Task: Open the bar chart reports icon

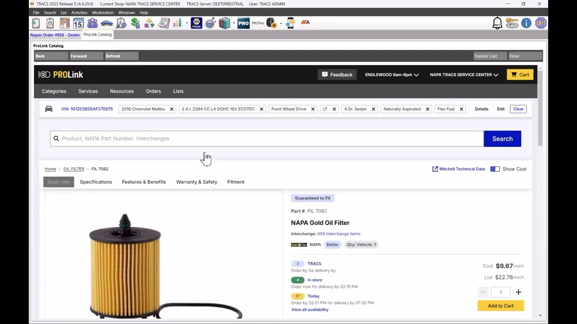Action: tap(177, 23)
